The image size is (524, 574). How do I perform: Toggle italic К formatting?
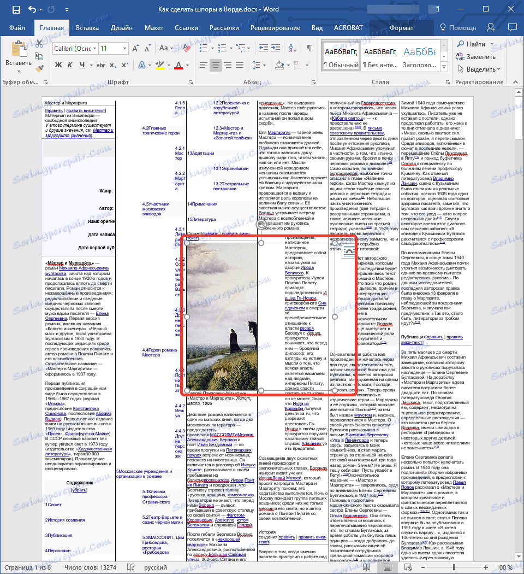[x=70, y=65]
